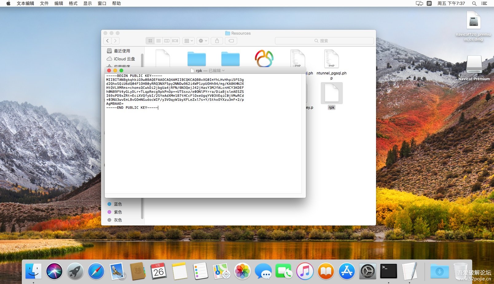Go back in Finder window
The height and width of the screenshot is (284, 494).
click(108, 41)
